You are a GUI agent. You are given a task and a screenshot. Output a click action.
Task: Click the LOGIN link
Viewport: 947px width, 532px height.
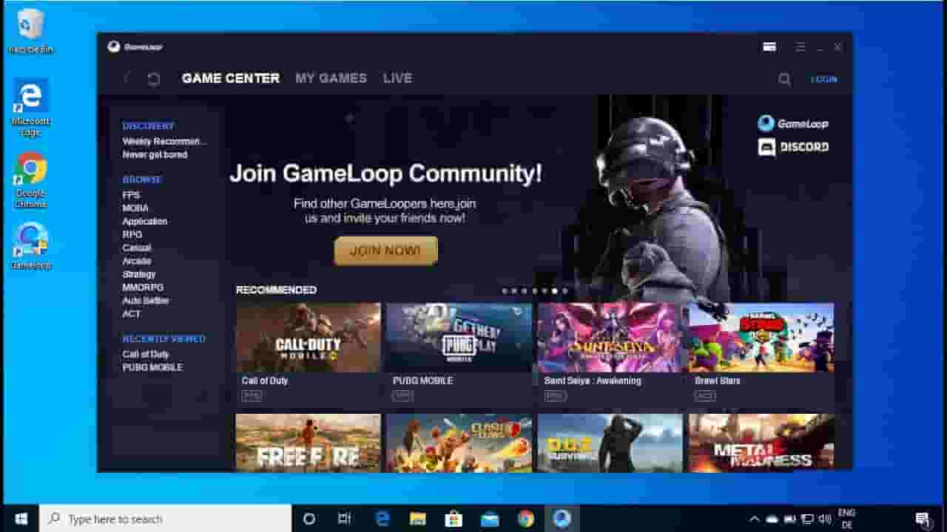tap(824, 79)
